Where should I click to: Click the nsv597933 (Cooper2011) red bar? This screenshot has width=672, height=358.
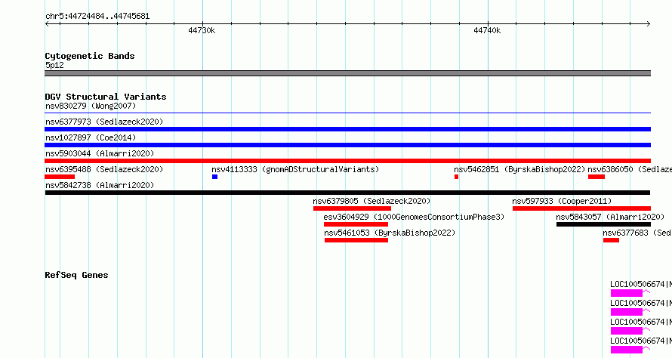(581, 208)
